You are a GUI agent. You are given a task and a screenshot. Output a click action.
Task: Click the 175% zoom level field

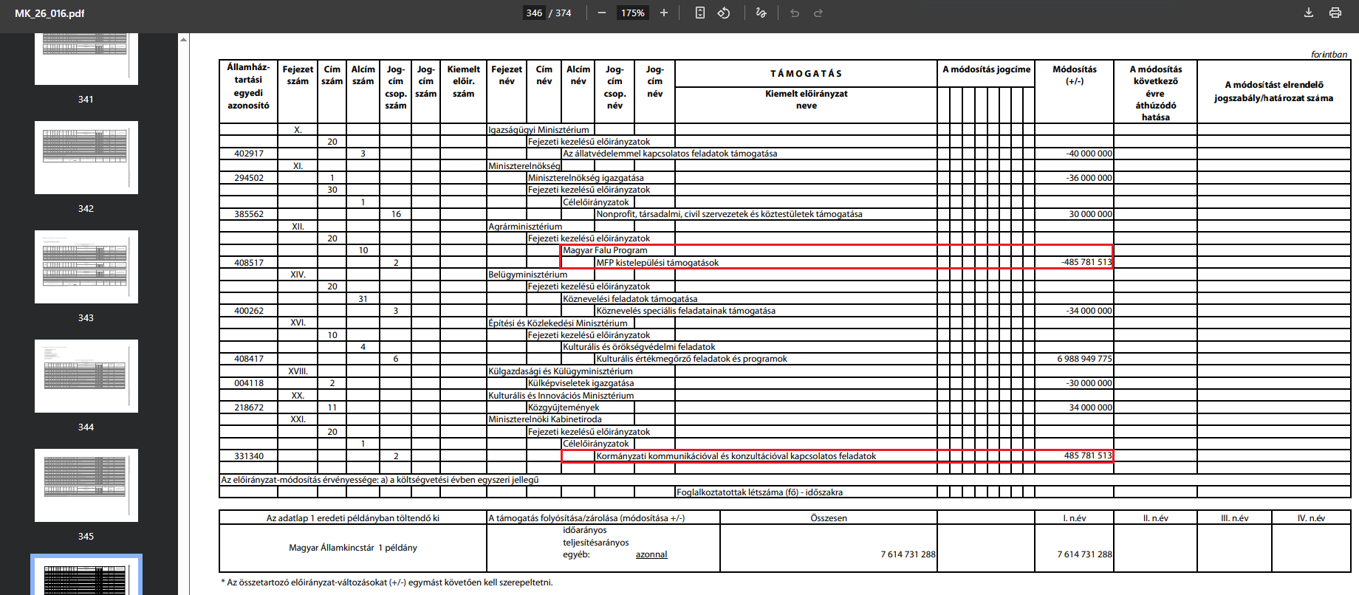[632, 13]
